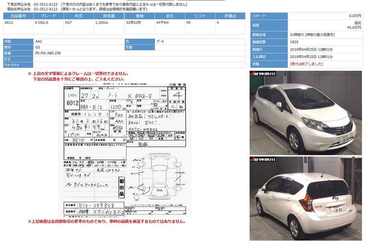Select the mileage value 44千km
375x242 pixels.
click(x=163, y=23)
